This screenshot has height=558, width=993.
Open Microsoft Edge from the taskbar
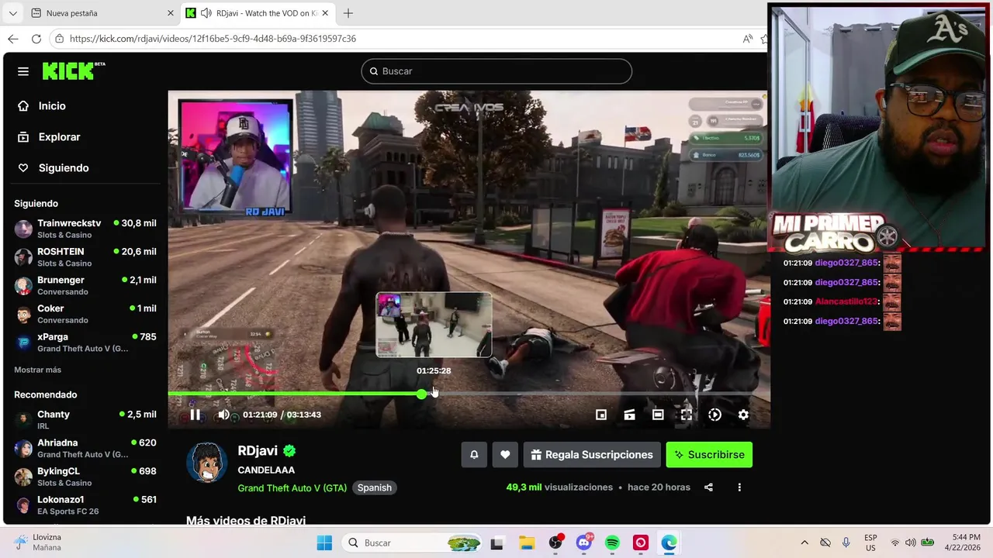click(669, 543)
